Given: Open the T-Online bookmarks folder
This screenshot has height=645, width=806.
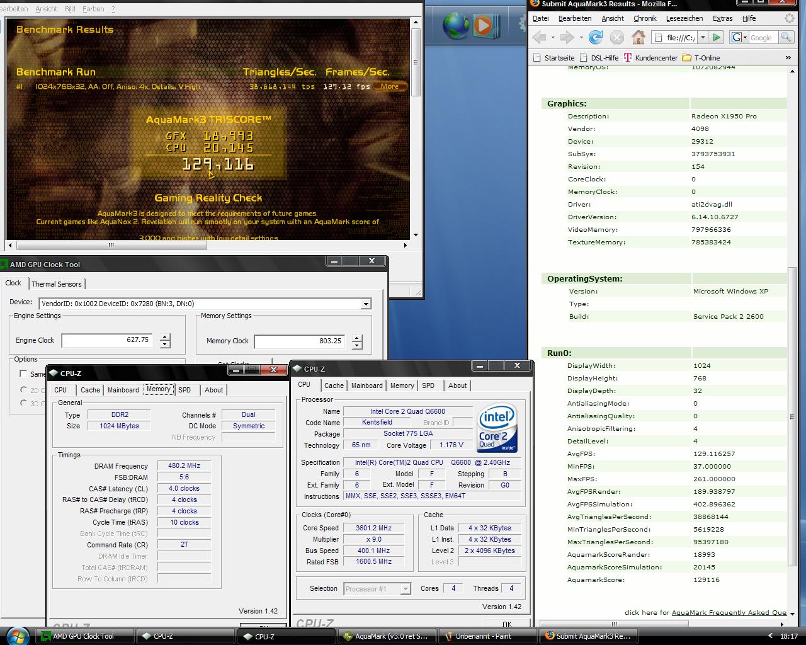Looking at the screenshot, I should pos(701,57).
